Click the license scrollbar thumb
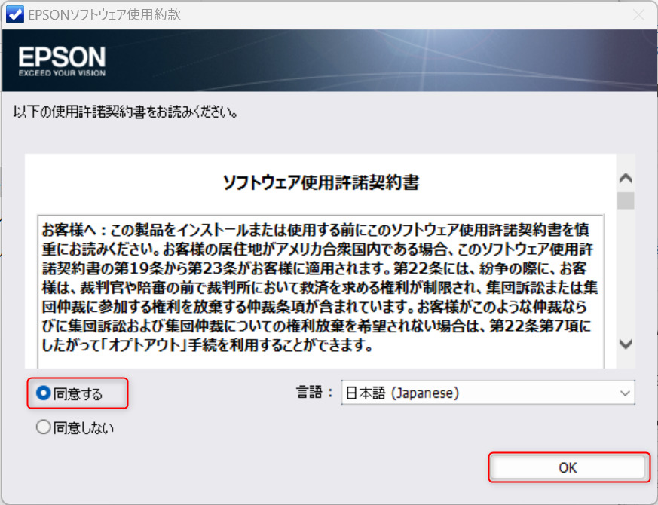This screenshot has height=505, width=658. (626, 200)
